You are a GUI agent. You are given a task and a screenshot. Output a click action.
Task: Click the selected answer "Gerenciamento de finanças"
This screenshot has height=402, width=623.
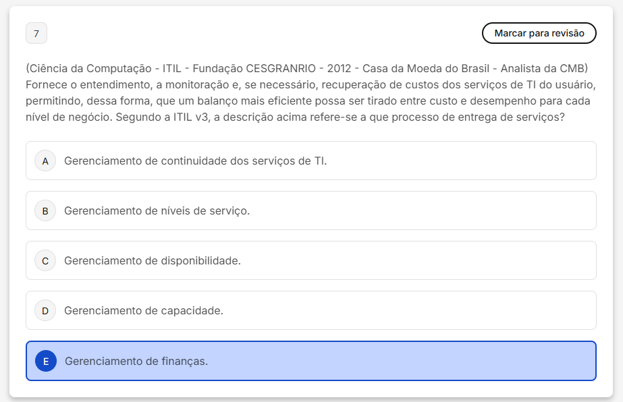[136, 361]
